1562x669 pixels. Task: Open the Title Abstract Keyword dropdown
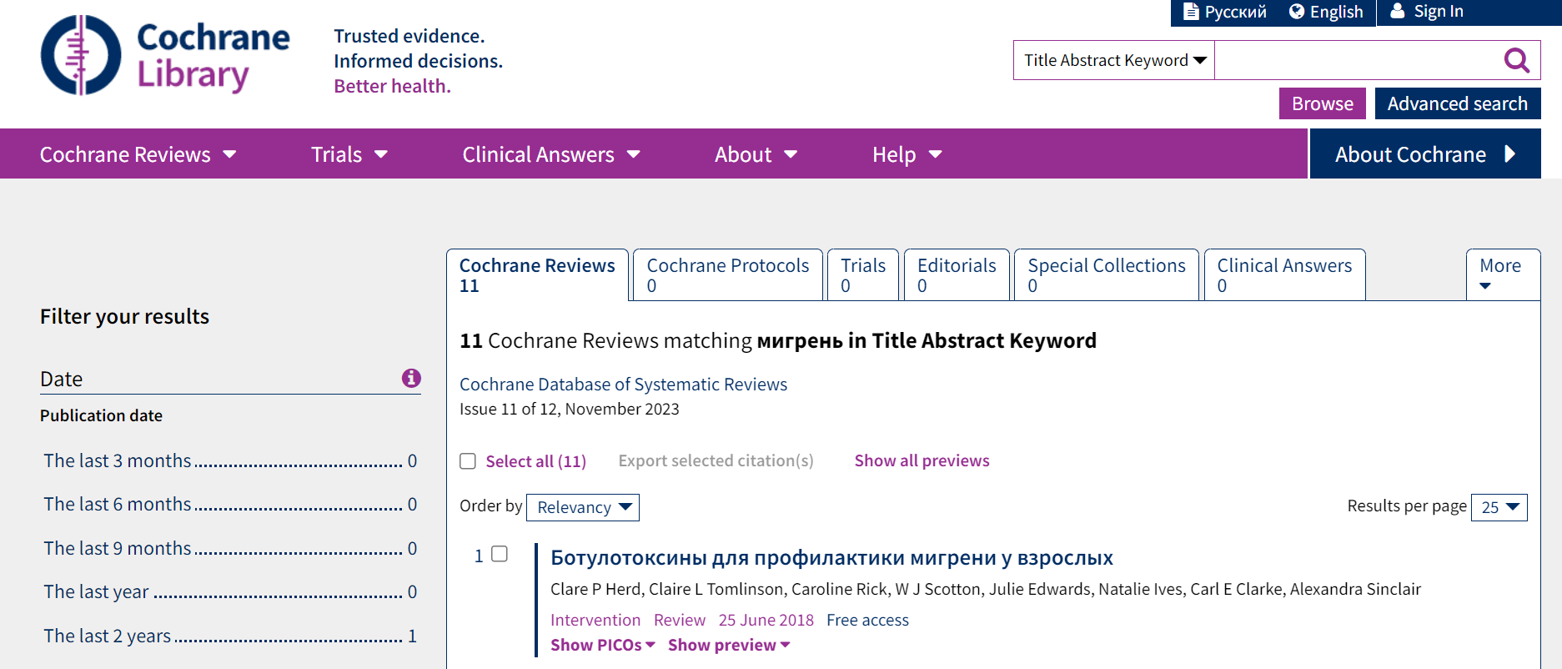tap(1114, 60)
